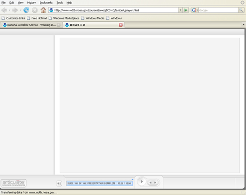This screenshot has height=195, width=246.
Task: Click the 'PRESENTATION COMPLETE' status text
Action: click(101, 183)
